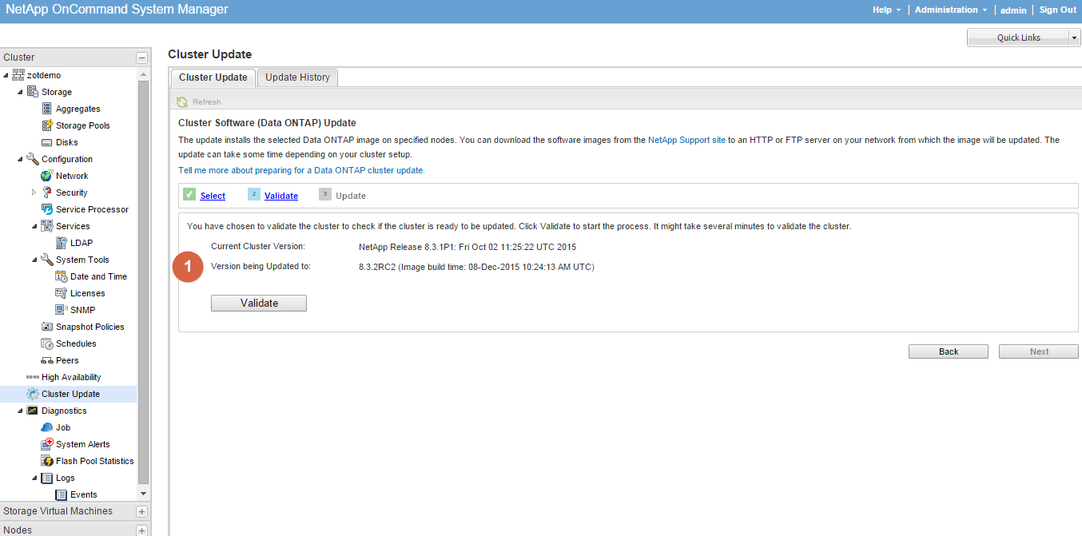The image size is (1082, 536).
Task: Collapse the zotdemo tree node
Action: [x=6, y=75]
